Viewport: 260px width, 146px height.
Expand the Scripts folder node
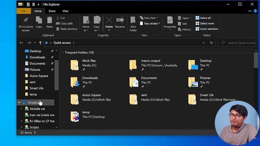pyautogui.click(x=22, y=127)
